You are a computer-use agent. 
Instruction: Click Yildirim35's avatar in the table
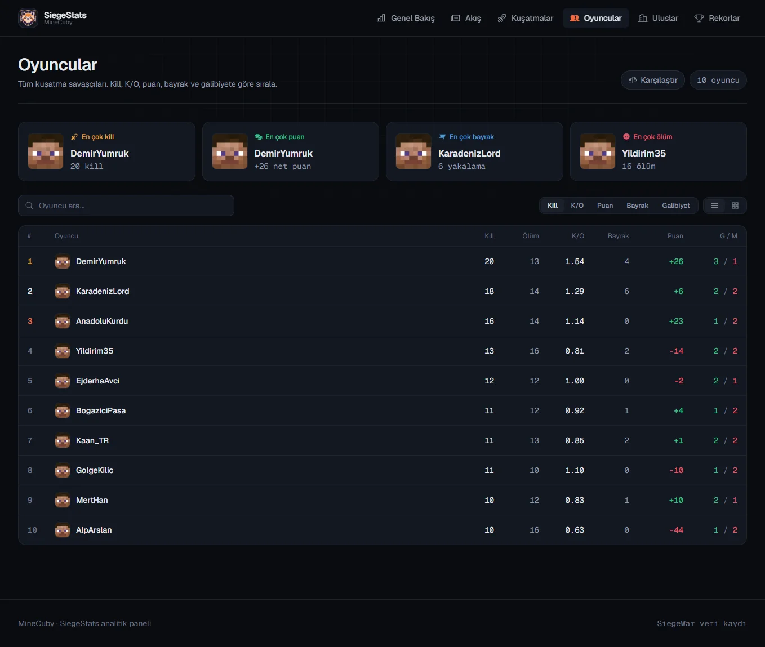point(63,351)
